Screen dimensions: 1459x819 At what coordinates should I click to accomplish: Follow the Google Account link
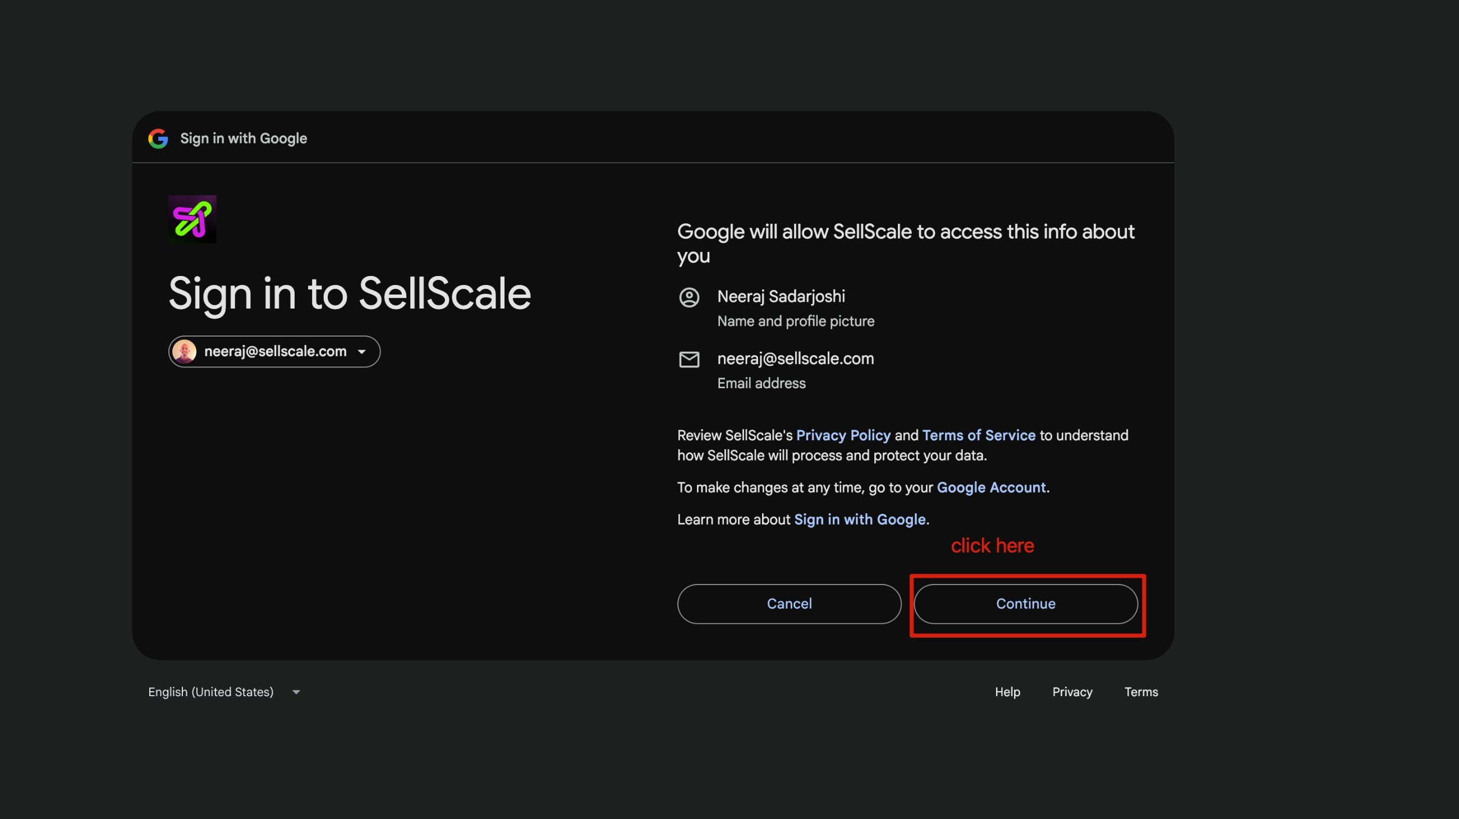[x=991, y=487]
